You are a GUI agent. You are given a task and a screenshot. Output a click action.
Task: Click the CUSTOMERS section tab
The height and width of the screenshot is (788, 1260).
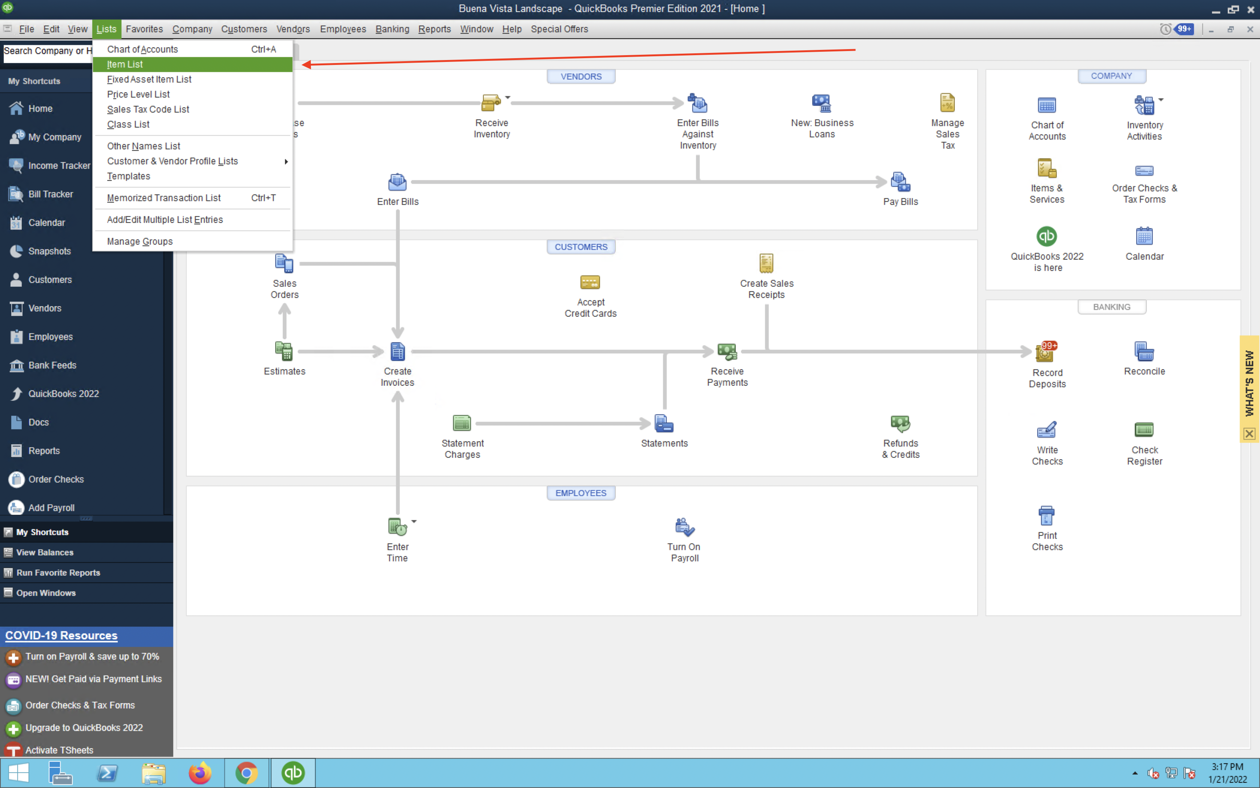point(580,247)
